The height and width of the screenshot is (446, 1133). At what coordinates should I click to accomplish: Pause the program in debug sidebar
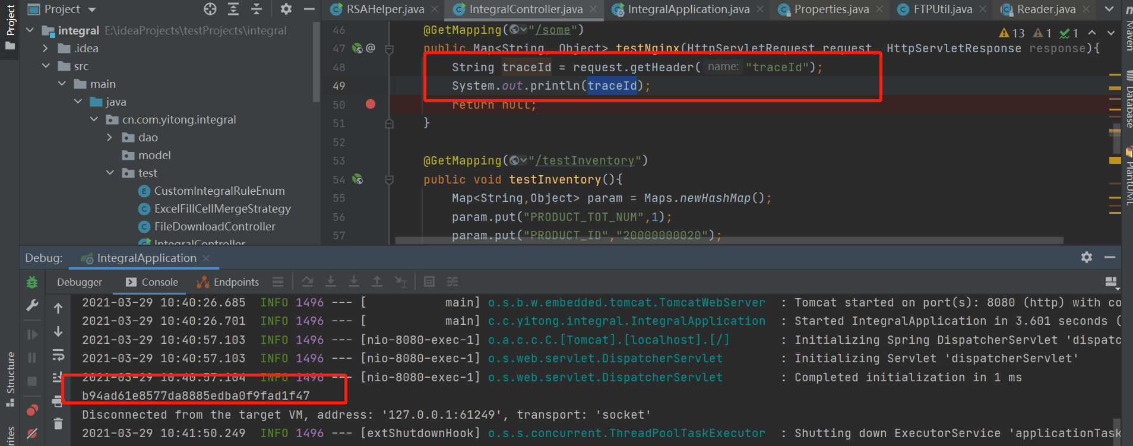pos(32,358)
